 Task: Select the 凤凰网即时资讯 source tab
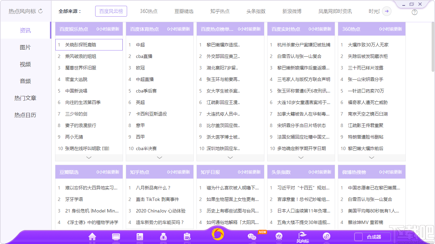point(335,11)
